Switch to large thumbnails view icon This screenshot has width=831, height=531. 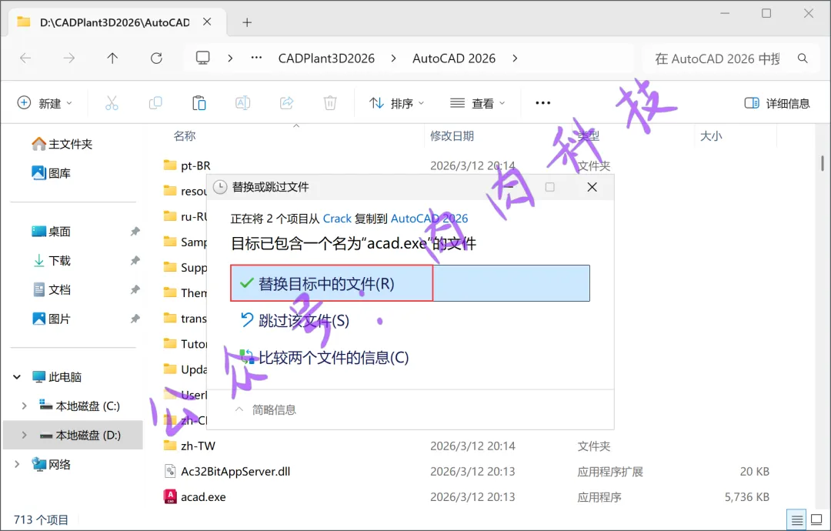816,520
